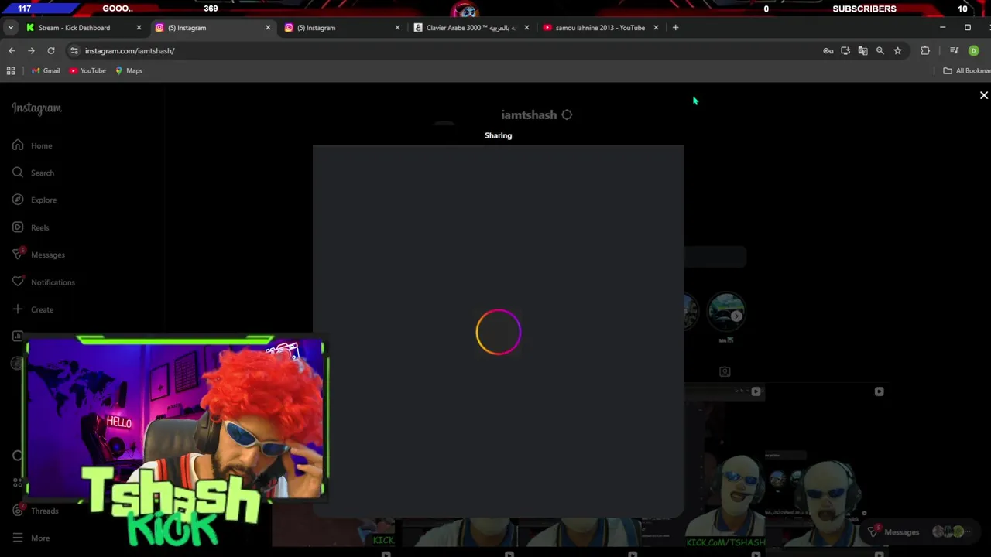Expand the tab search dropdown
This screenshot has height=557, width=991.
click(10, 28)
